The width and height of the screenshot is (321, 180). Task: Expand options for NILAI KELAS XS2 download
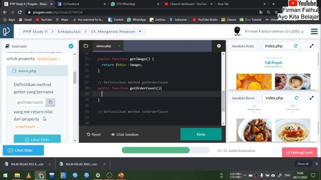coord(50,164)
